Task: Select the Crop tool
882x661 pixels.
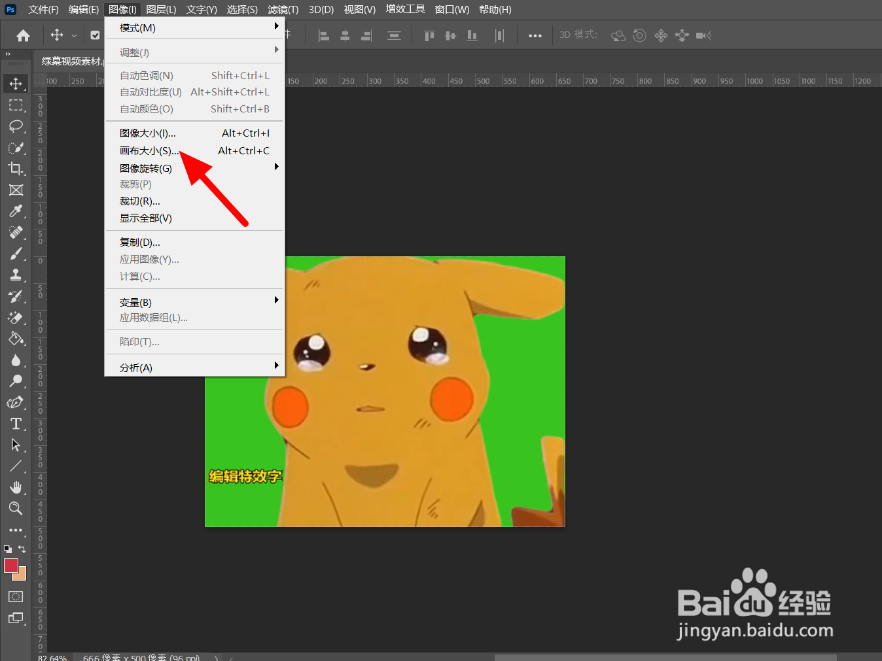Action: (16, 169)
